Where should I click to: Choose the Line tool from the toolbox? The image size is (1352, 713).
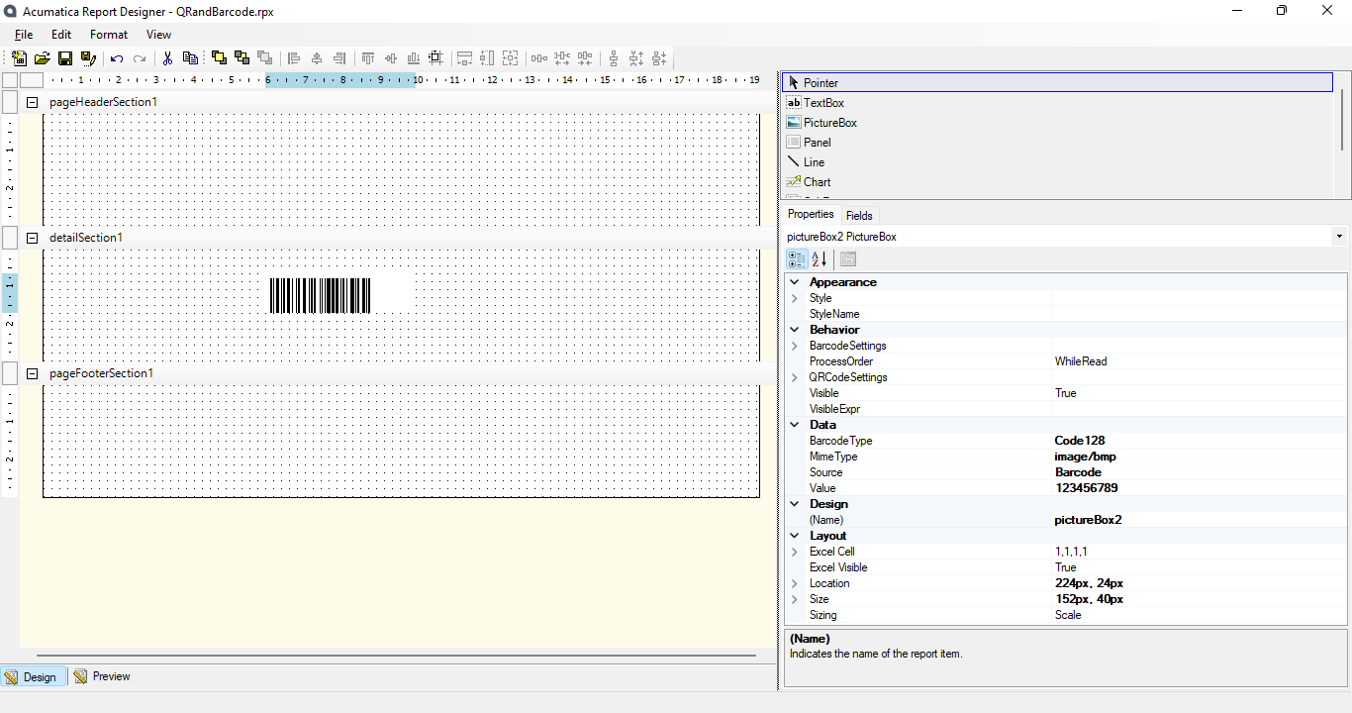point(1057,162)
